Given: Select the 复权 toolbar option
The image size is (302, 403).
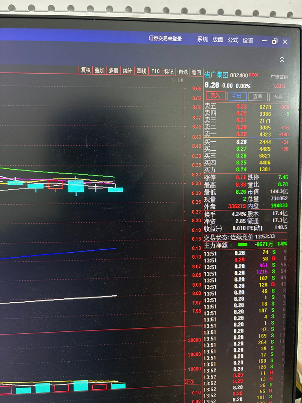Looking at the screenshot, I should pos(86,70).
